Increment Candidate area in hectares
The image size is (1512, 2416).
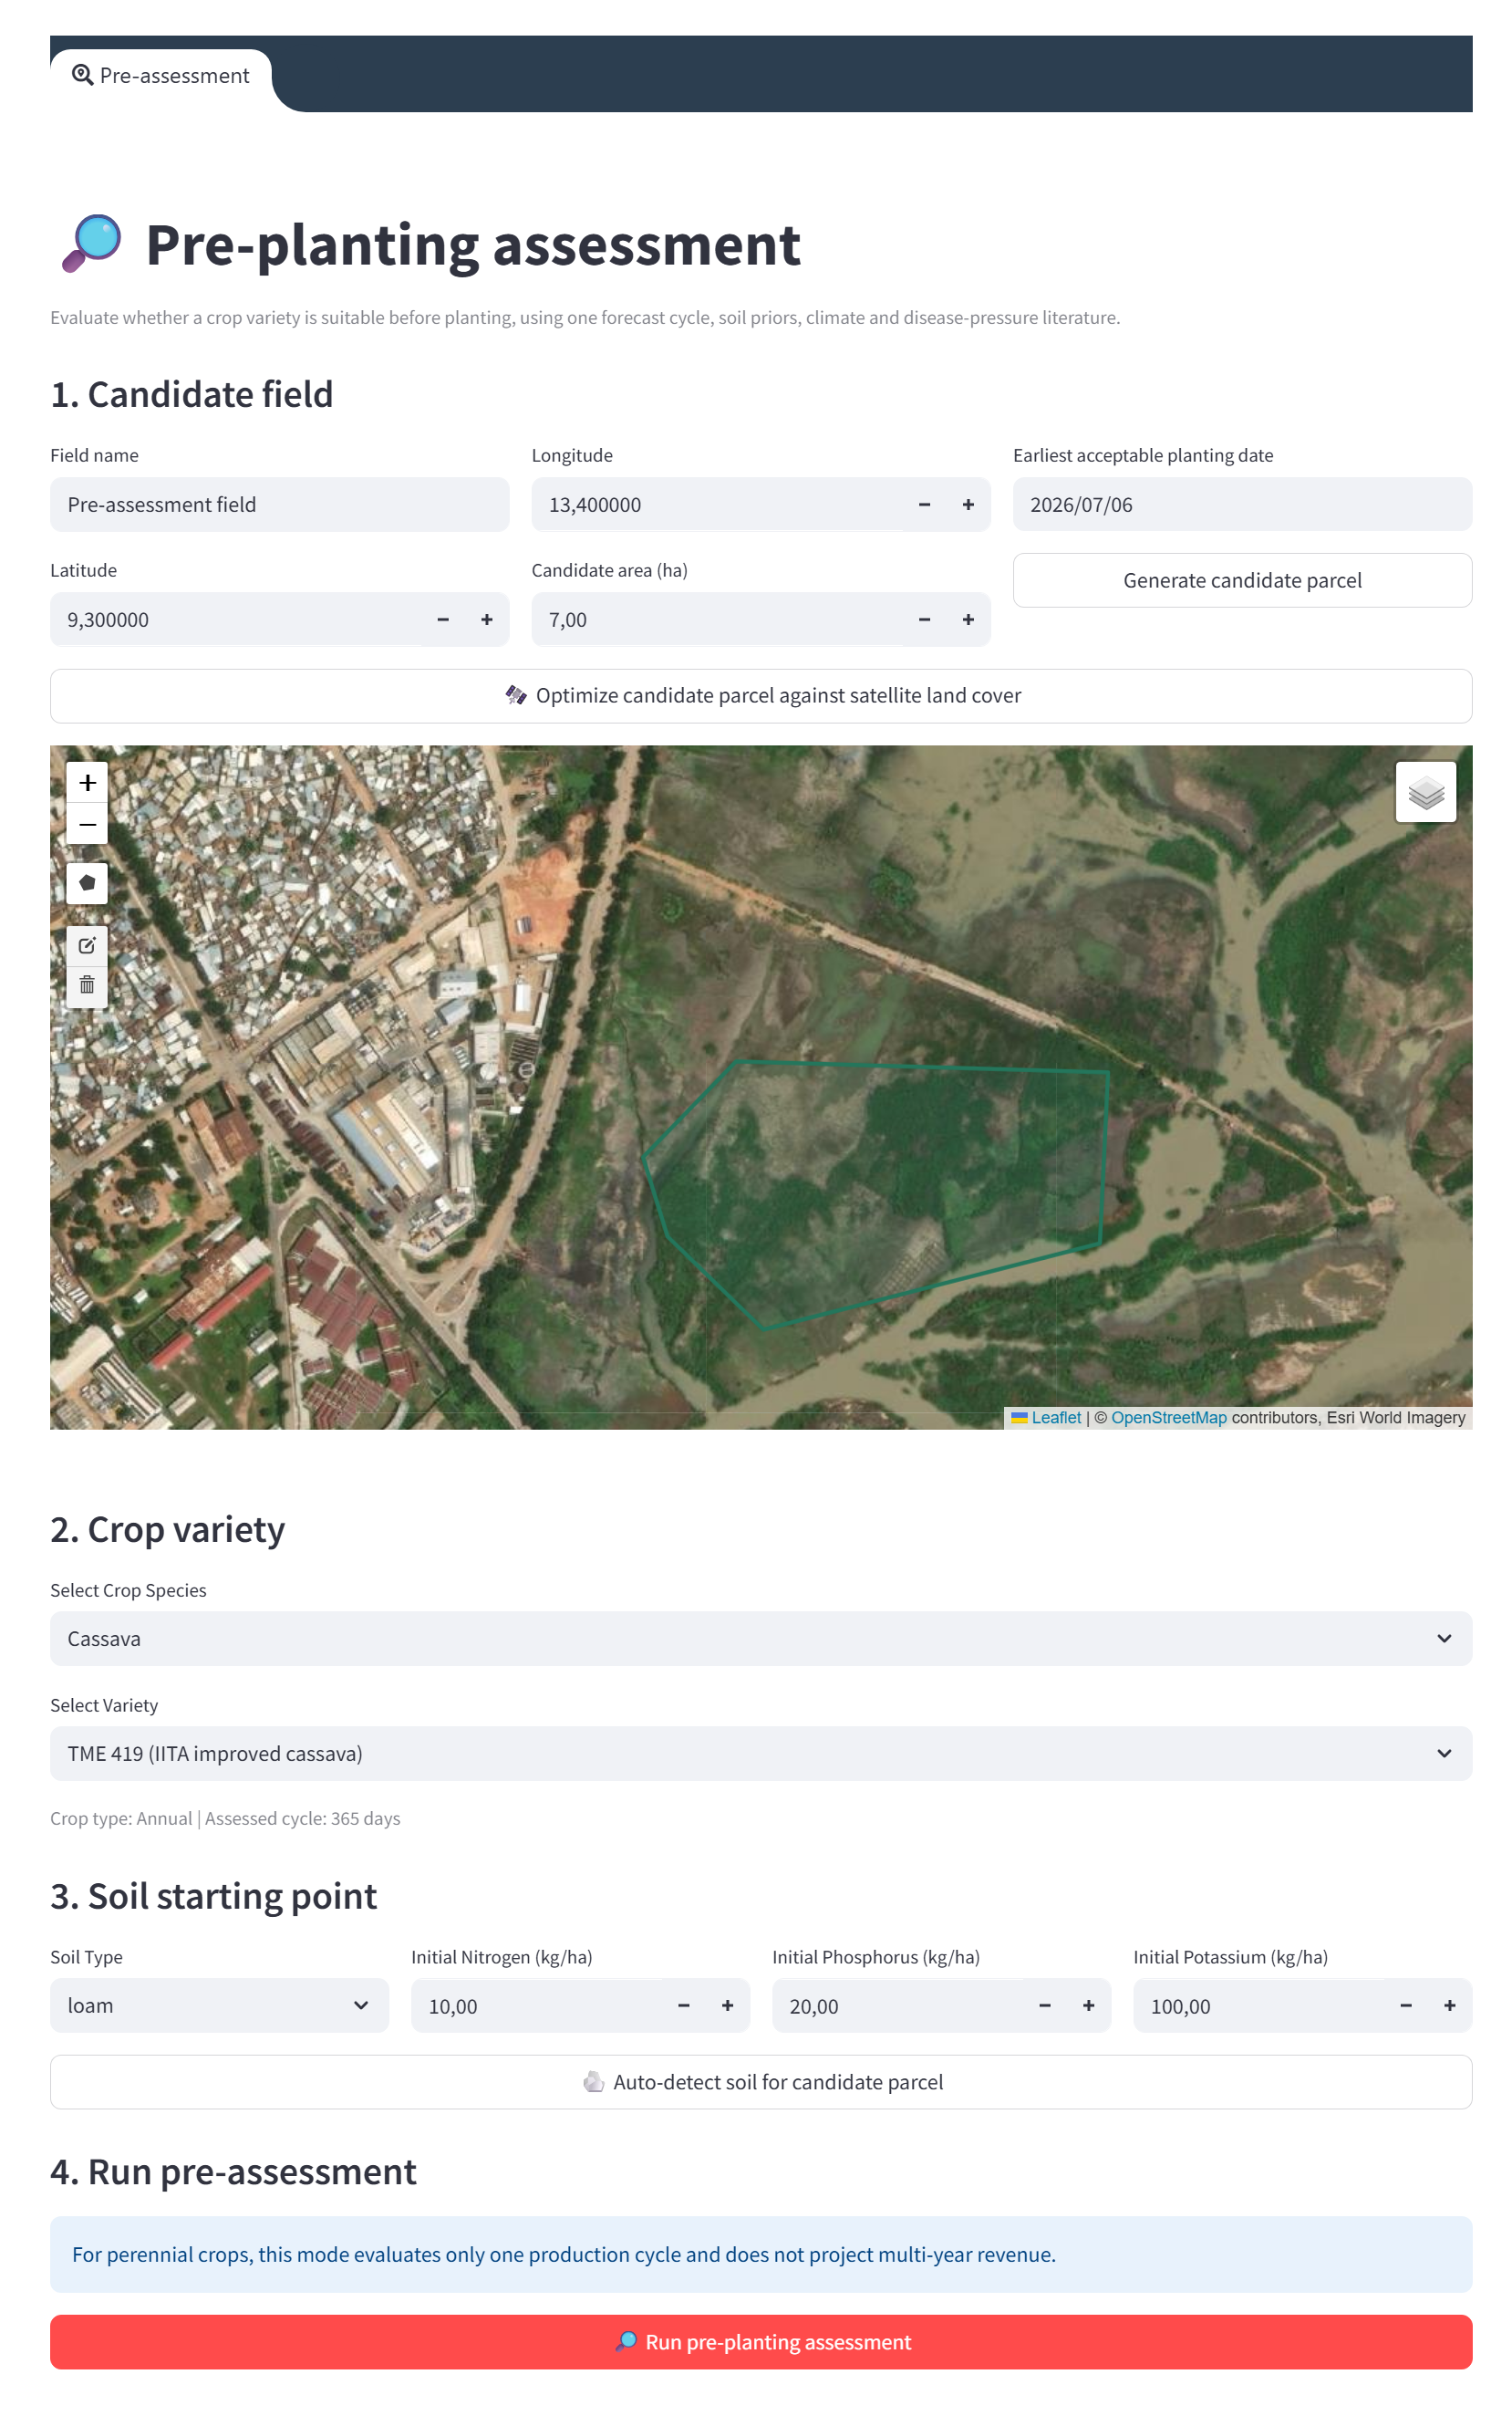tap(968, 620)
